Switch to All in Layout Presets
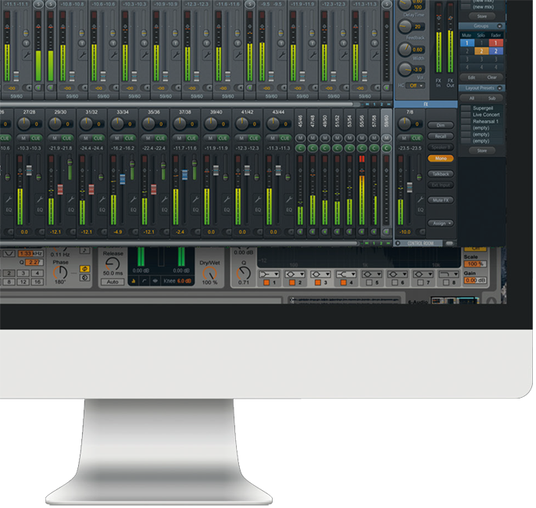This screenshot has height=508, width=536. click(x=472, y=98)
